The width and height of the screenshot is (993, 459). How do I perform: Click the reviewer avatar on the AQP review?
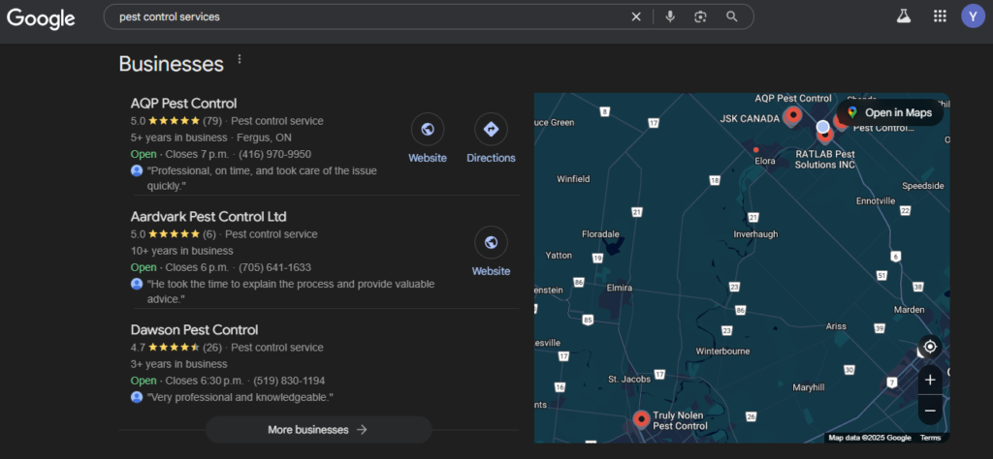point(137,170)
